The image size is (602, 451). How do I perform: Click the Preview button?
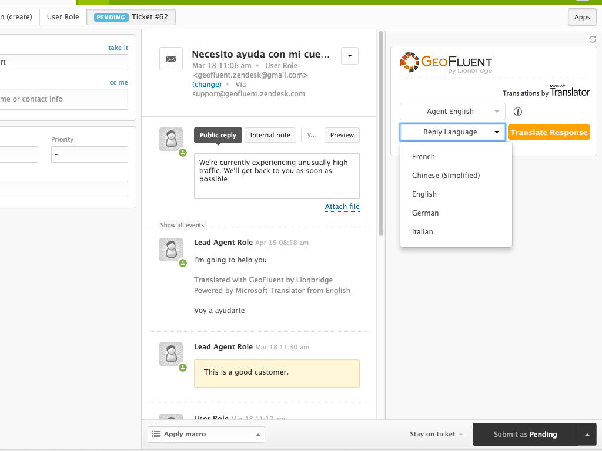342,135
